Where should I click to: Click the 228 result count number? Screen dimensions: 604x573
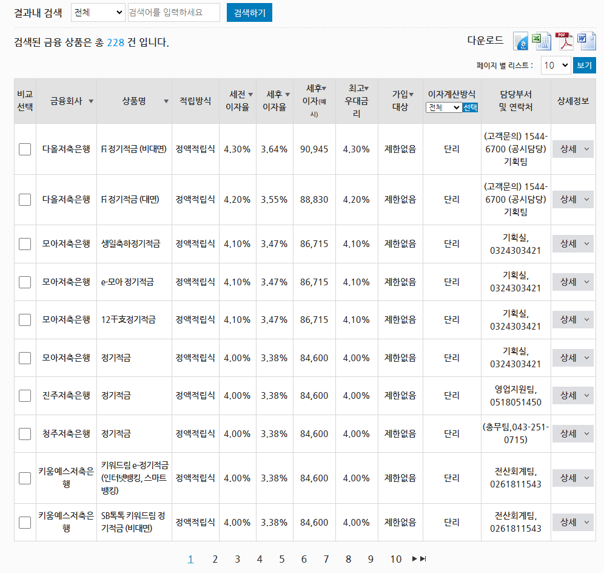tap(116, 42)
